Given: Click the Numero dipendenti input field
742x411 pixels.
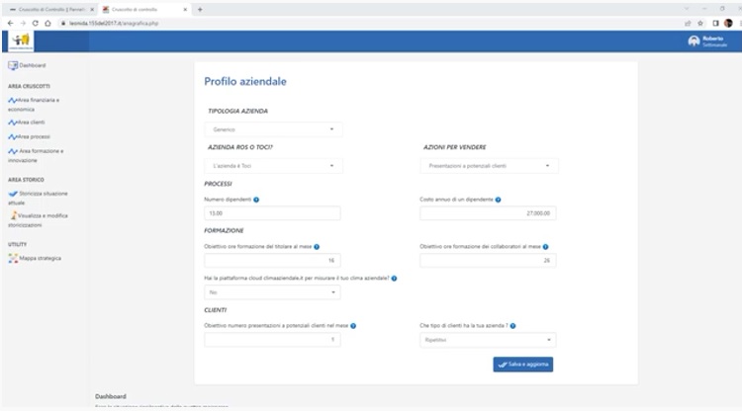Looking at the screenshot, I should pyautogui.click(x=273, y=213).
